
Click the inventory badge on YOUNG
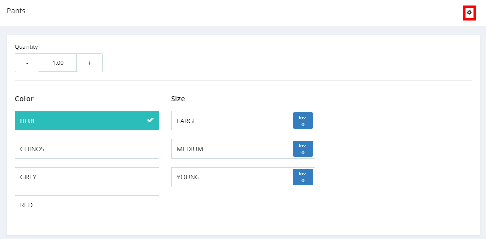point(303,177)
